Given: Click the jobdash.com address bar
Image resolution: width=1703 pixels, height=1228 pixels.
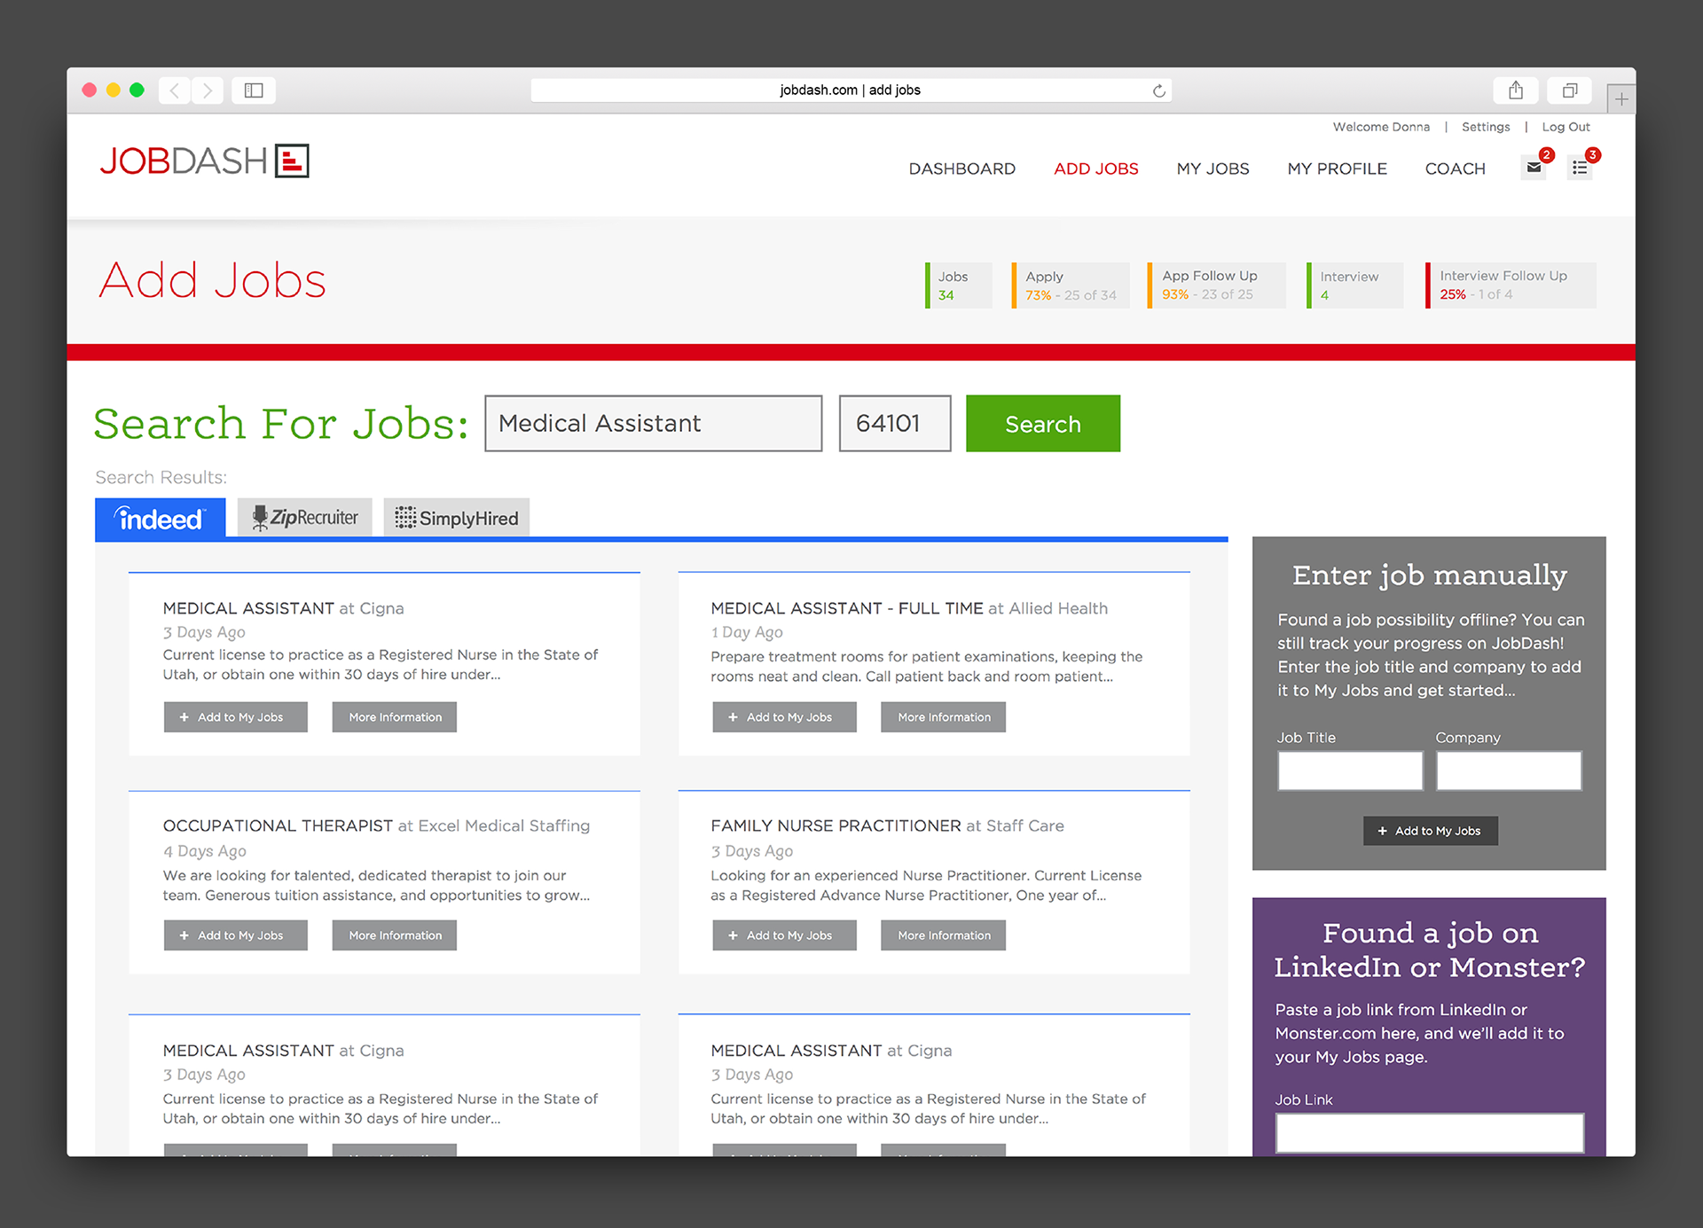Looking at the screenshot, I should tap(851, 90).
